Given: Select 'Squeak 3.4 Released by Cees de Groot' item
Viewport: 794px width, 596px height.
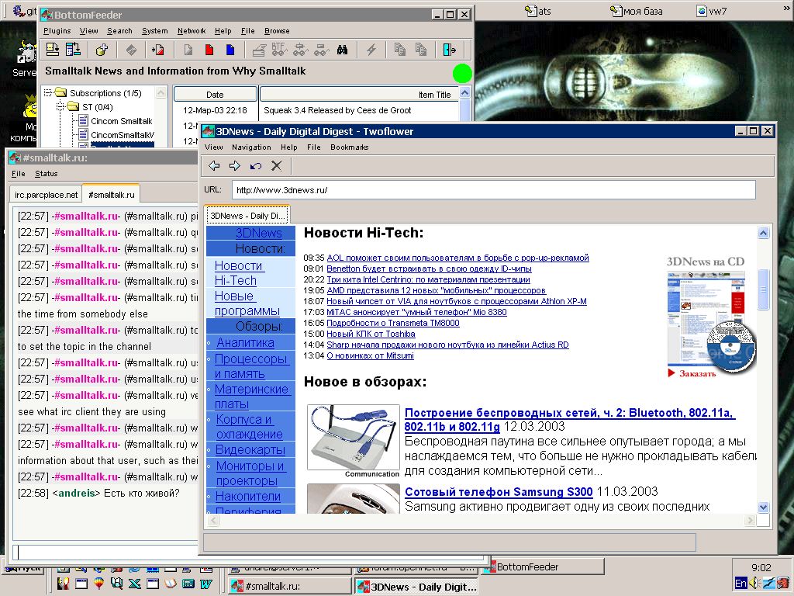Looking at the screenshot, I should [x=337, y=110].
